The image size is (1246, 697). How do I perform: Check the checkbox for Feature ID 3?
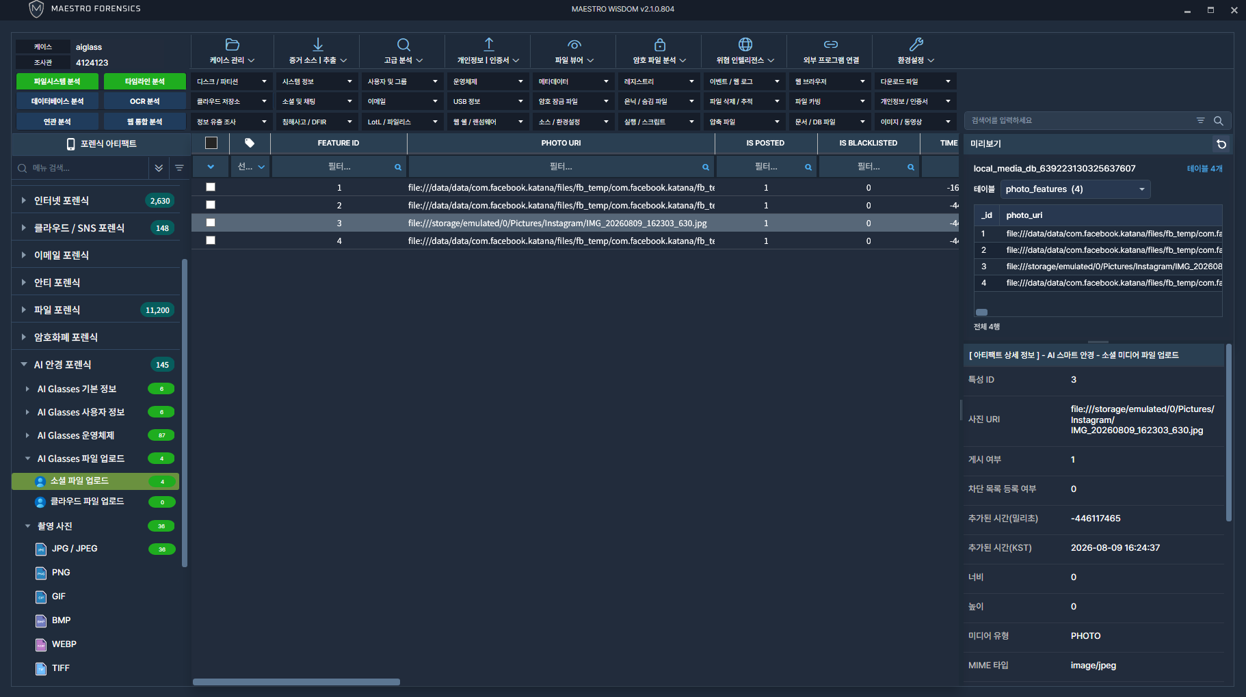(x=211, y=223)
